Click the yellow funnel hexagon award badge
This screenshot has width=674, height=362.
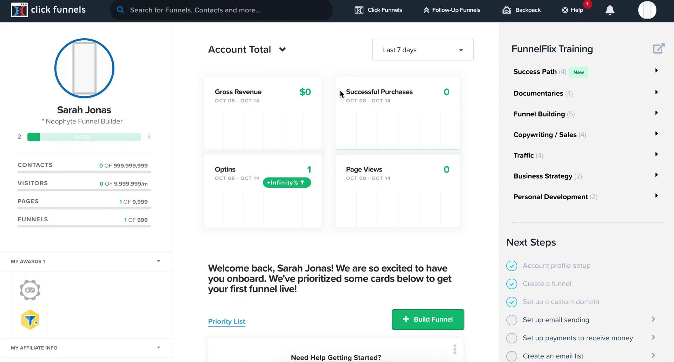point(30,320)
